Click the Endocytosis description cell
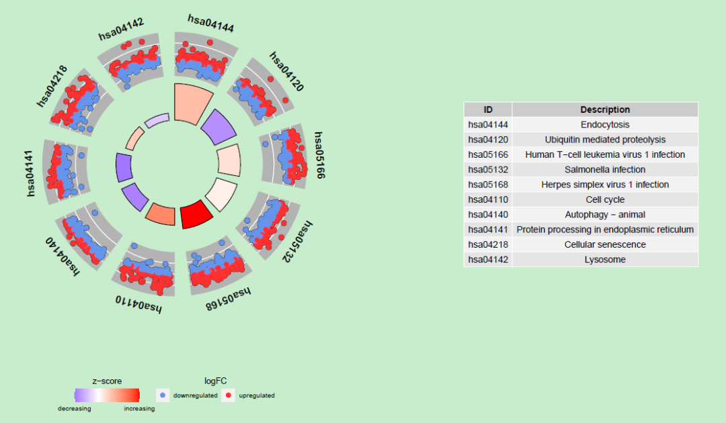Viewport: 726px width, 423px height. coord(605,125)
